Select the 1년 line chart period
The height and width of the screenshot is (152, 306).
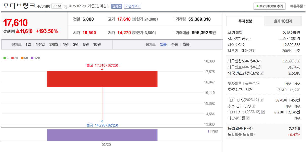(66, 44)
